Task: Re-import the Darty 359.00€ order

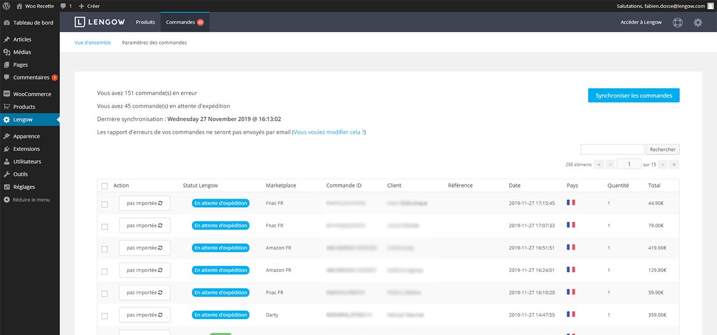Action: [145, 314]
